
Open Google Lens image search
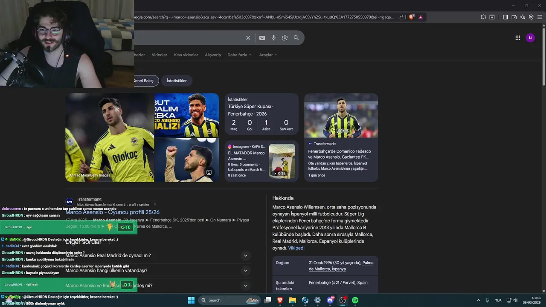(x=285, y=38)
